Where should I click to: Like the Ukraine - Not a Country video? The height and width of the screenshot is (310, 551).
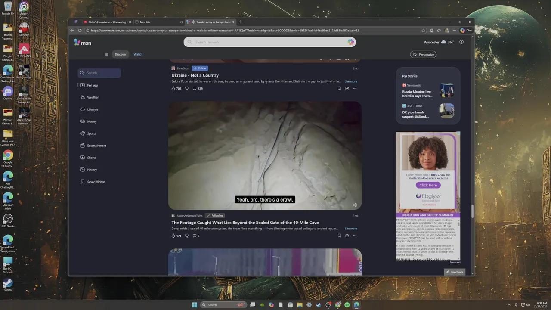pyautogui.click(x=176, y=89)
